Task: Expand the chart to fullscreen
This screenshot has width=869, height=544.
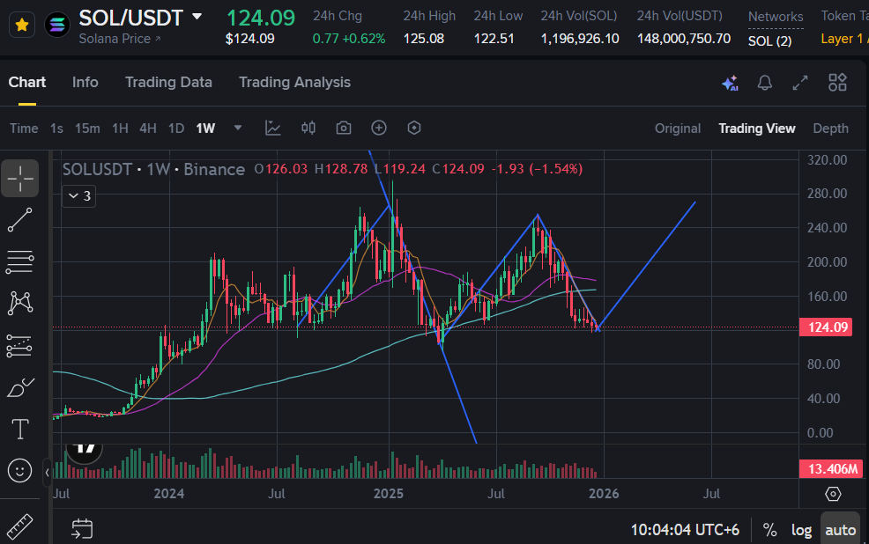Action: tap(799, 83)
